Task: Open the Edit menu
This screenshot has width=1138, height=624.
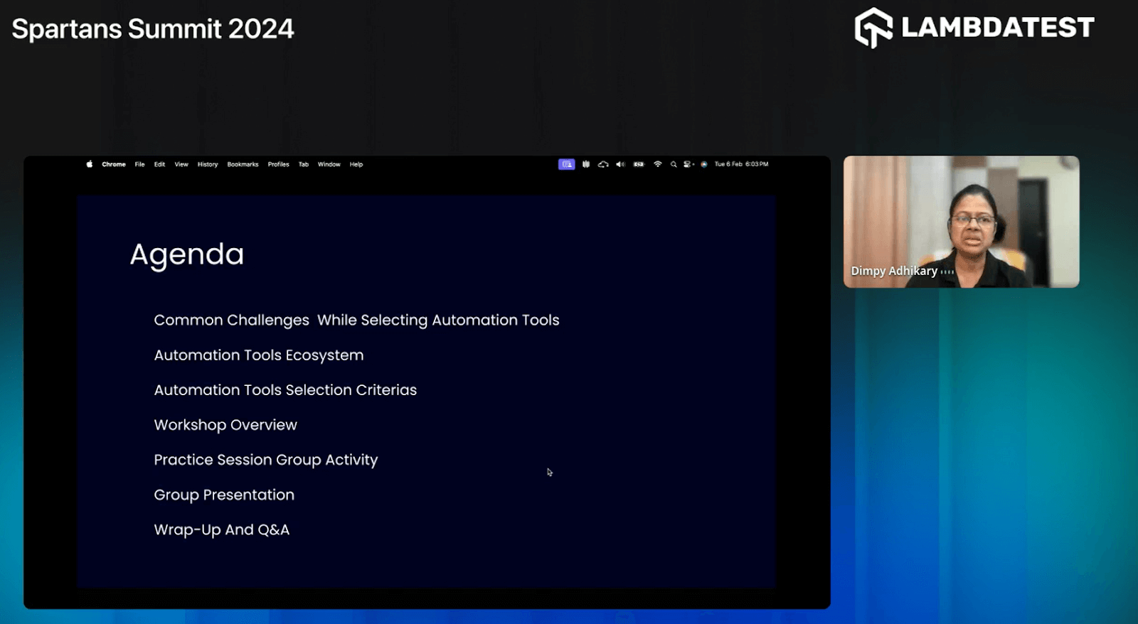Action: [159, 164]
